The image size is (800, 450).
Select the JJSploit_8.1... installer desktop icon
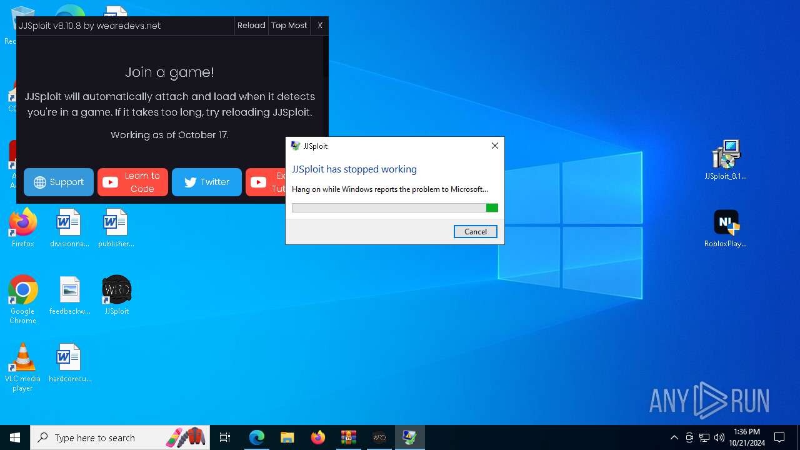click(726, 160)
